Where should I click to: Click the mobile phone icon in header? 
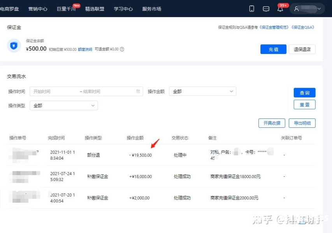(252, 9)
